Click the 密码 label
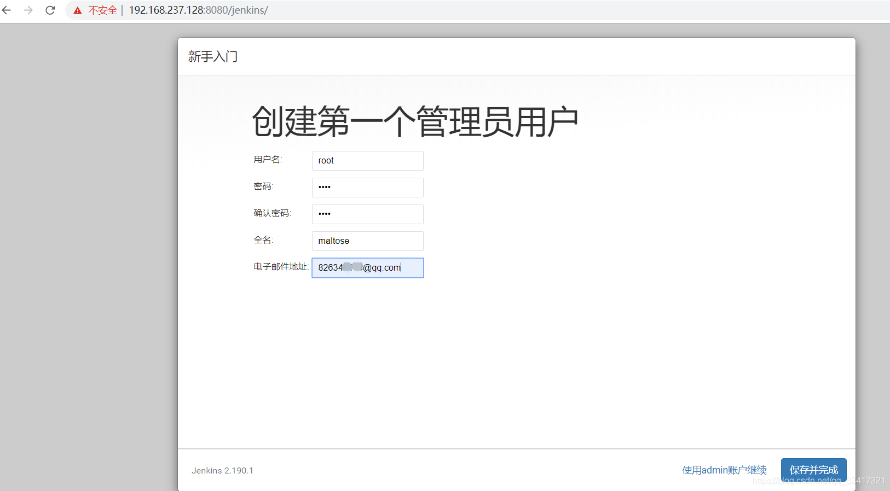The height and width of the screenshot is (491, 890). point(263,186)
